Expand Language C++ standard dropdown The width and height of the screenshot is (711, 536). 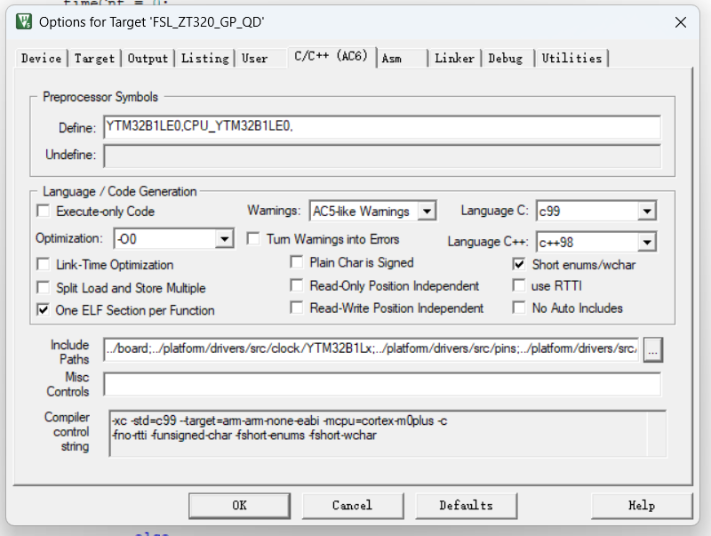pos(647,242)
